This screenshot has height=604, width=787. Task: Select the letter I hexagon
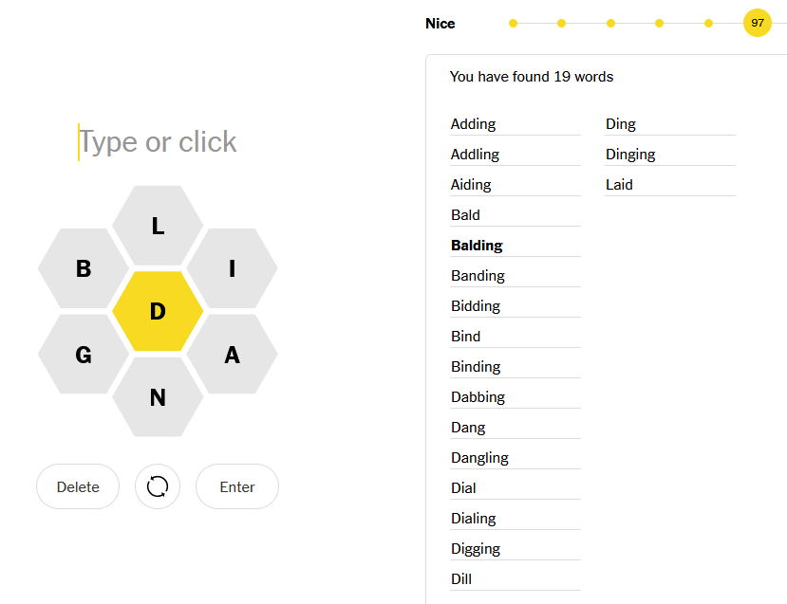(x=232, y=268)
